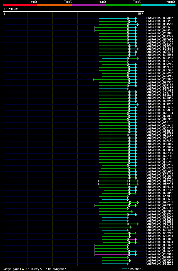Viewport: 178px width, 271px height.
Task: Select the UniRef100_B9PCD5 label
Action: click(160, 89)
